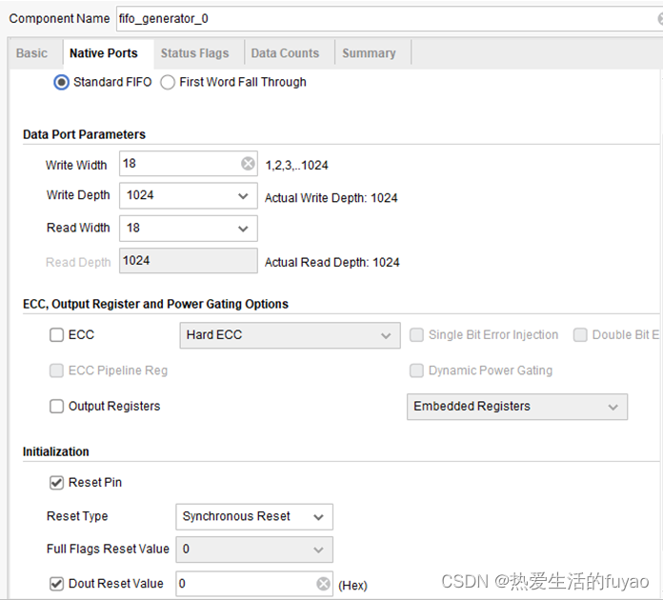Select the Native Ports tab
The height and width of the screenshot is (600, 663).
(104, 53)
